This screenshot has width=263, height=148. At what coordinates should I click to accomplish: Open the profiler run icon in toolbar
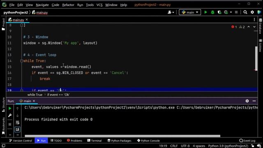(226, 12)
